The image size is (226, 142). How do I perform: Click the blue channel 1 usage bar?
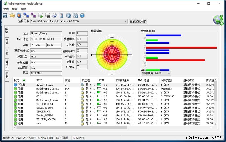[164, 35]
